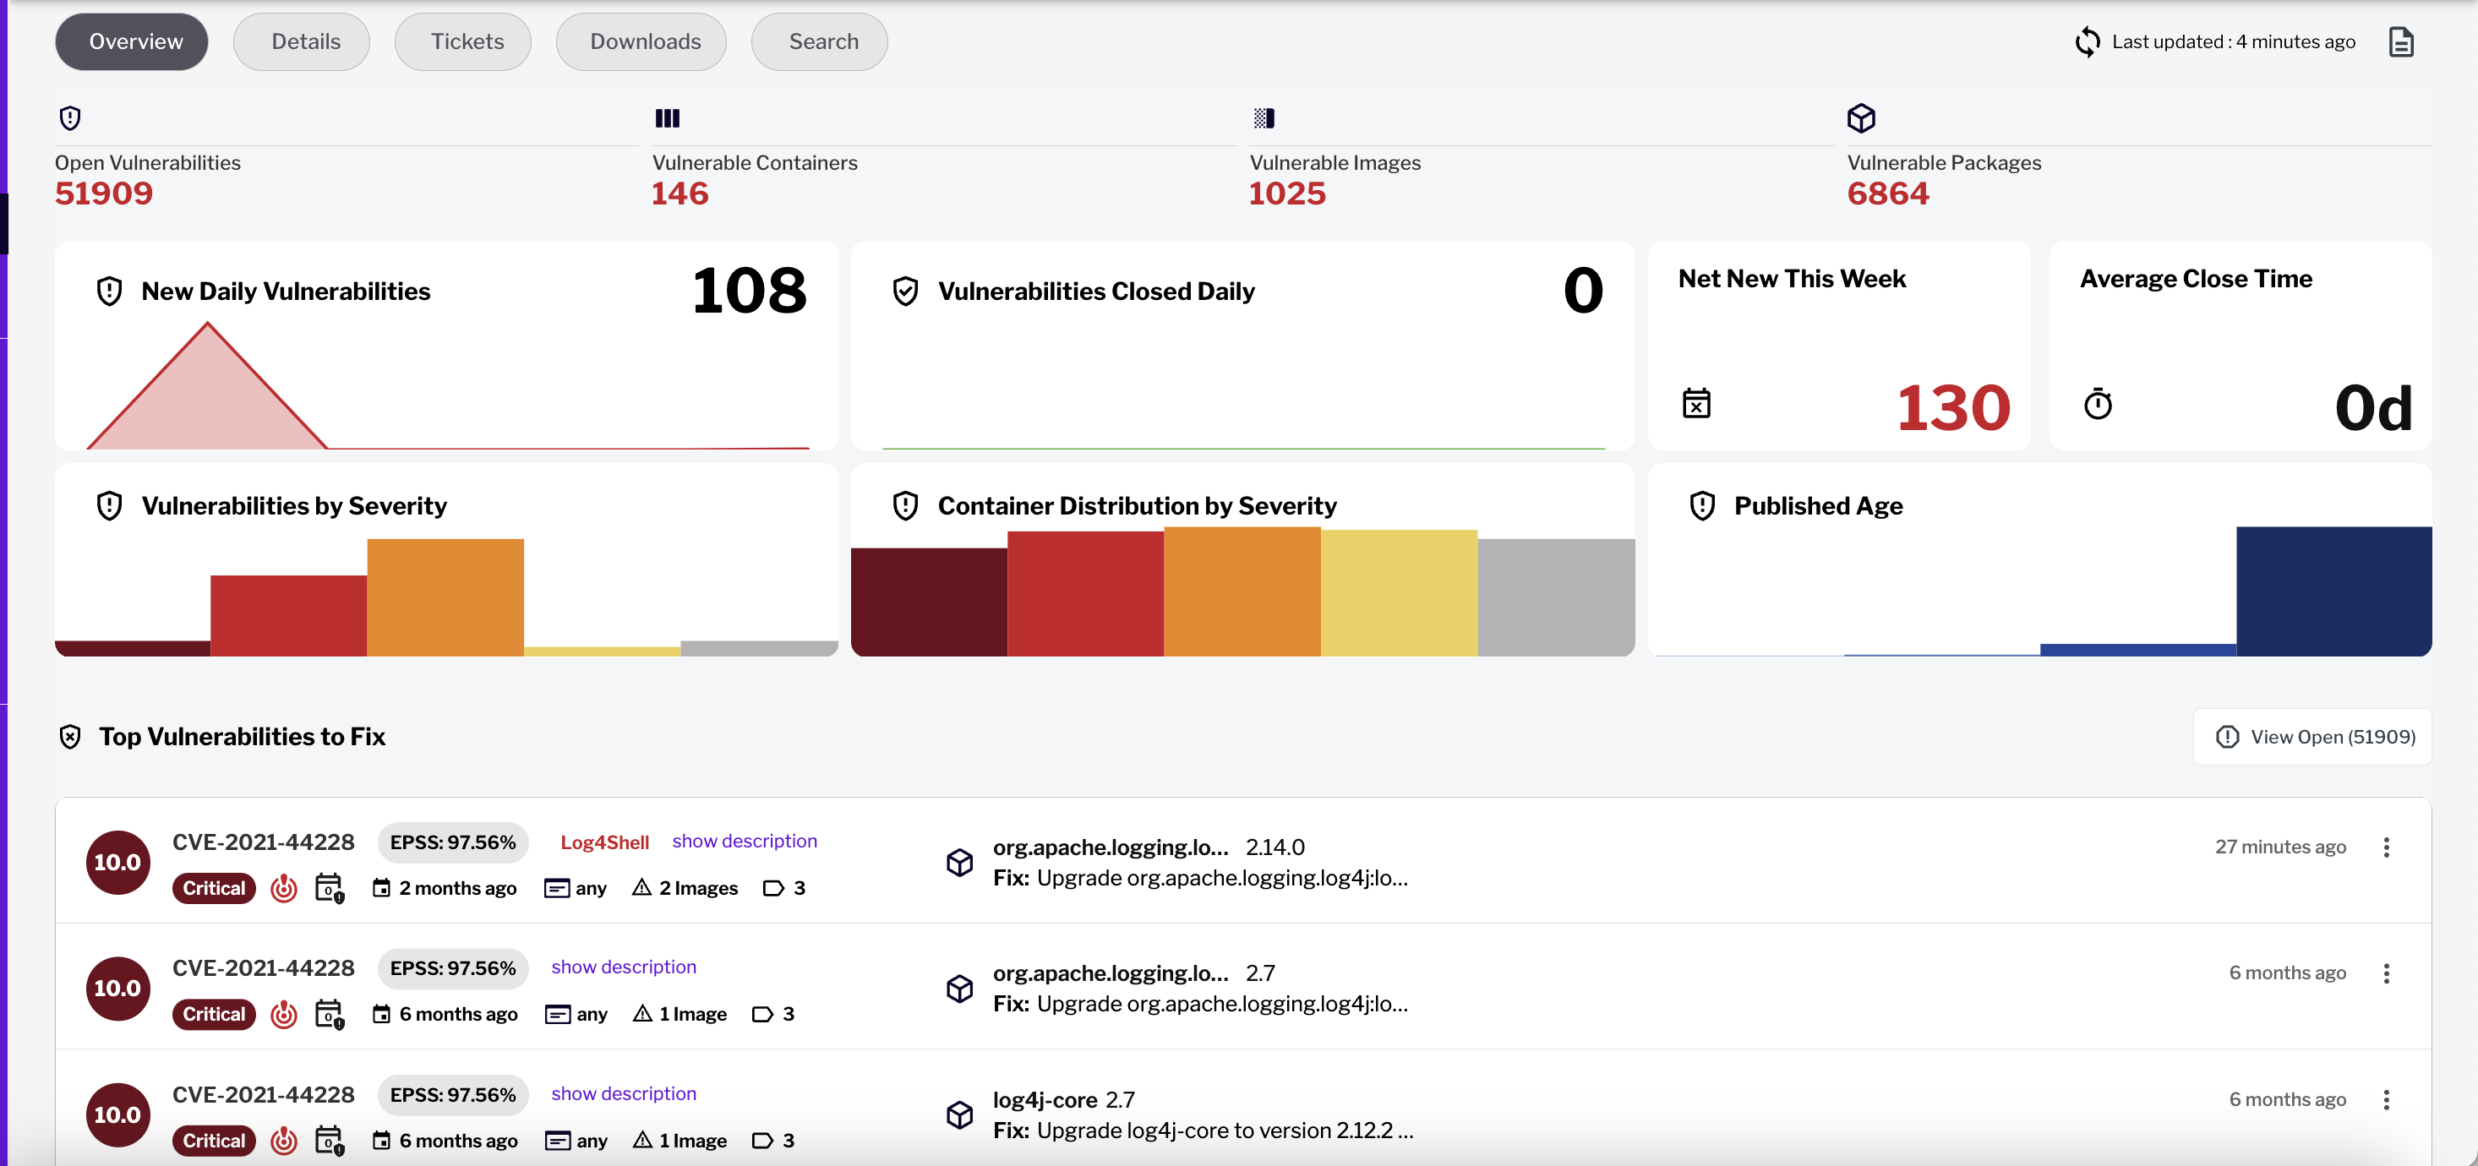Go to the Downloads tab
Screen dimensions: 2478x1166
(641, 41)
